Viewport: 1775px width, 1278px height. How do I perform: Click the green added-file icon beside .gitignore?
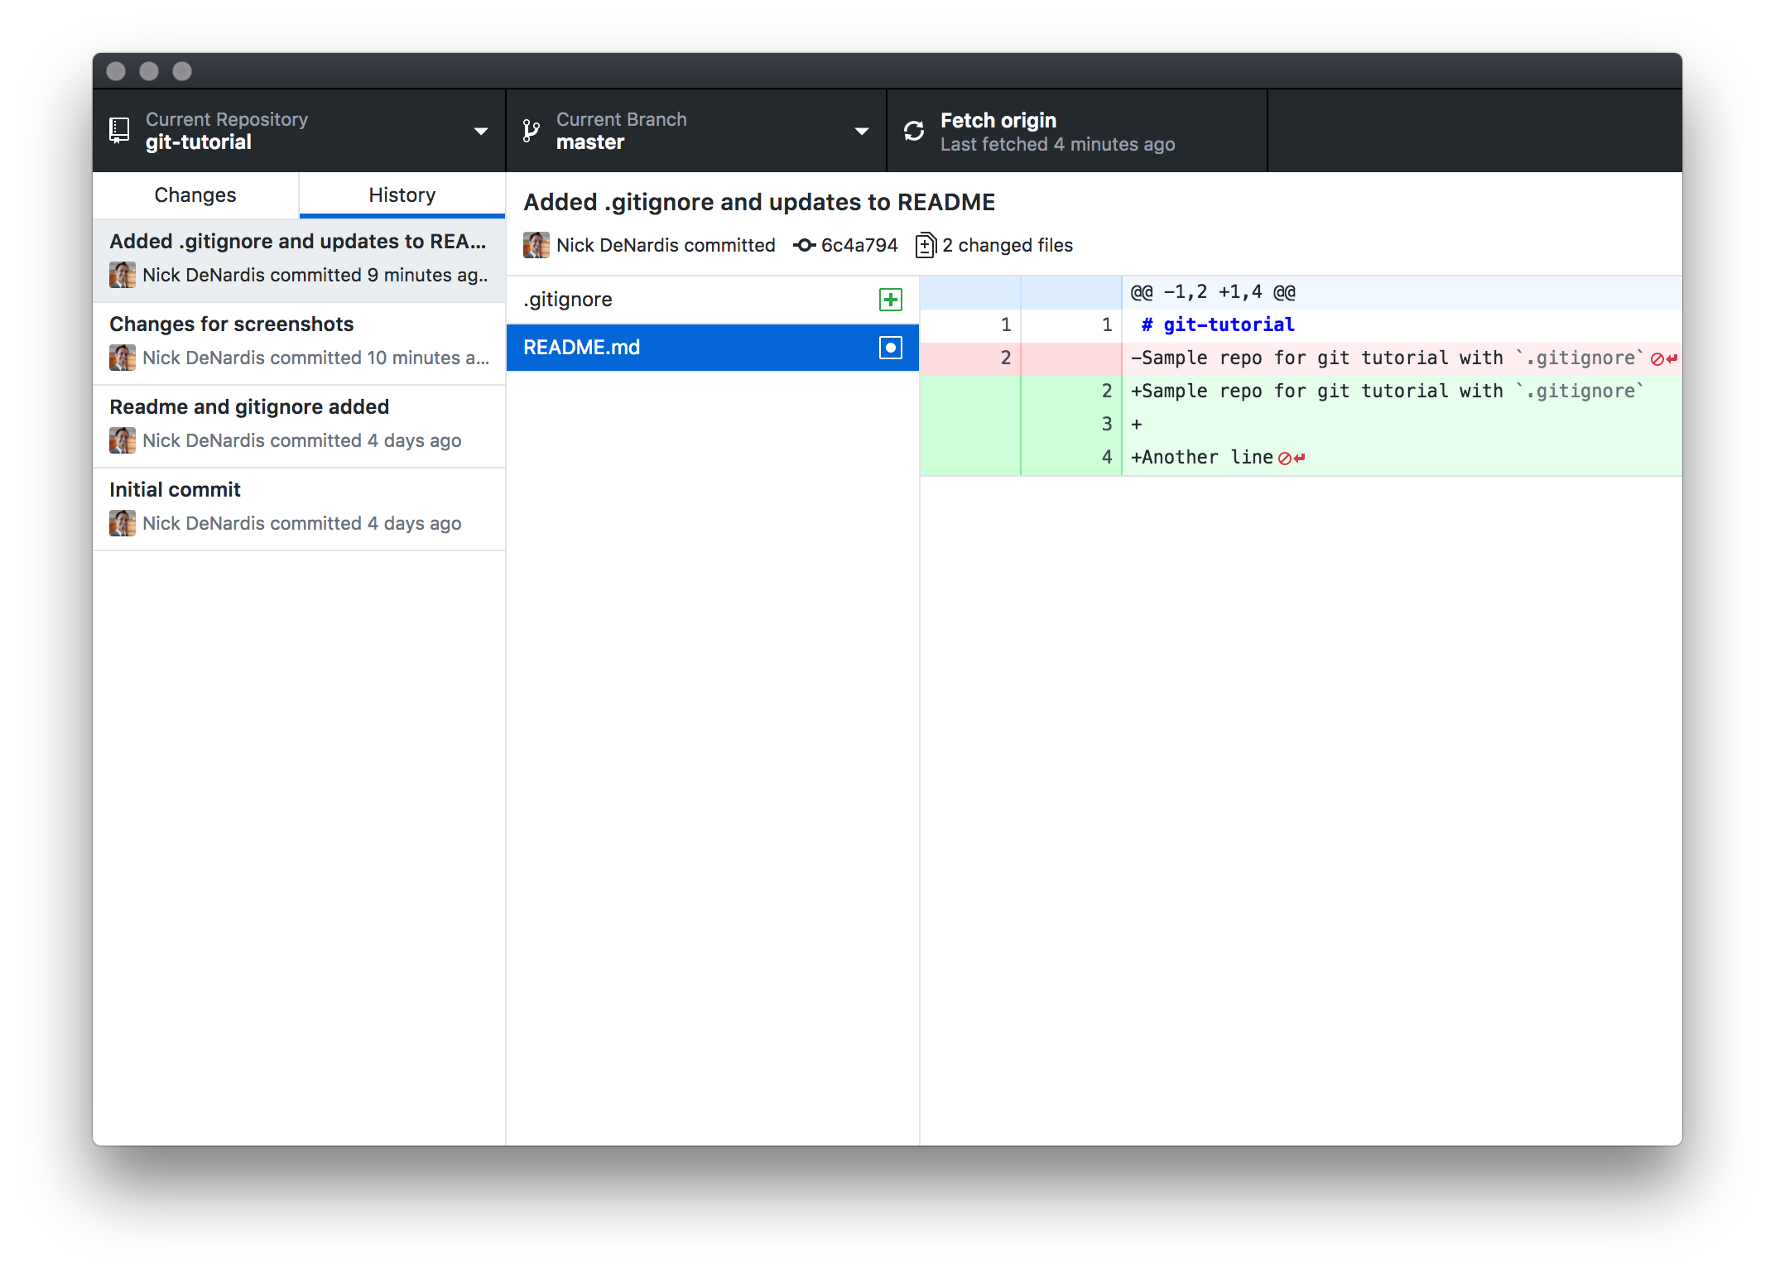tap(890, 300)
